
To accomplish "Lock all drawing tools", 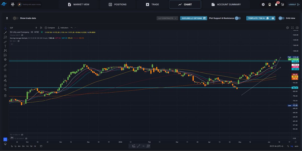I will [x=5, y=85].
